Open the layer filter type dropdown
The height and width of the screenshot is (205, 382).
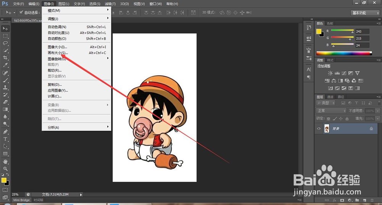[x=326, y=103]
